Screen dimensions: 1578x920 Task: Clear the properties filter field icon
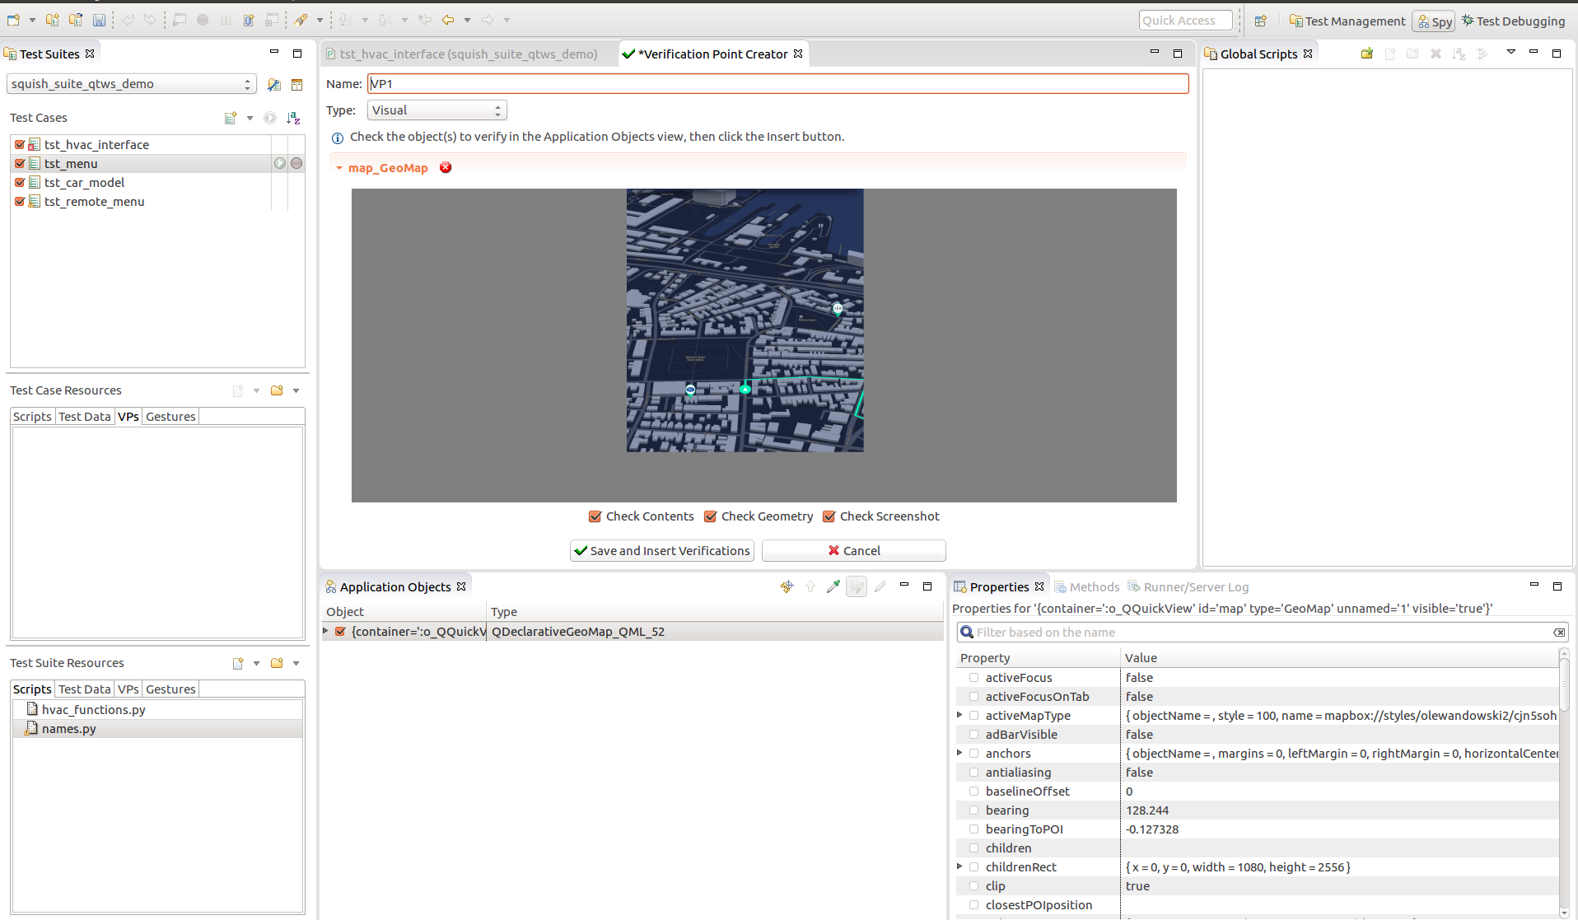coord(1558,633)
